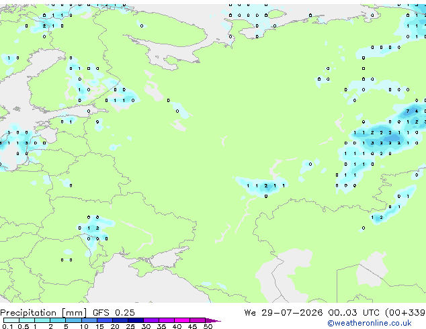Select the 10–15 mm legend swatch
Viewport: 426px width, 329px height.
pyautogui.click(x=89, y=320)
